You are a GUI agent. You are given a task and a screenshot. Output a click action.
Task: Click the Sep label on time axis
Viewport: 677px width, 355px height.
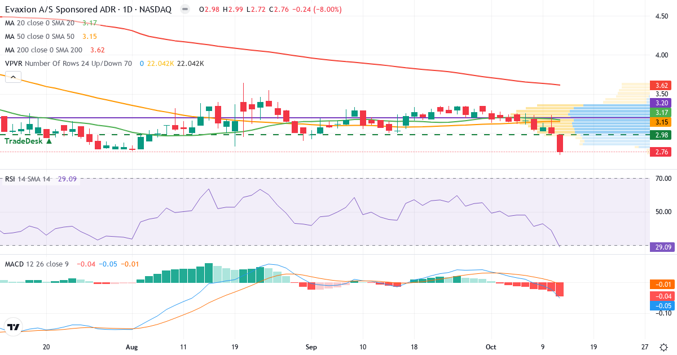pos(310,347)
